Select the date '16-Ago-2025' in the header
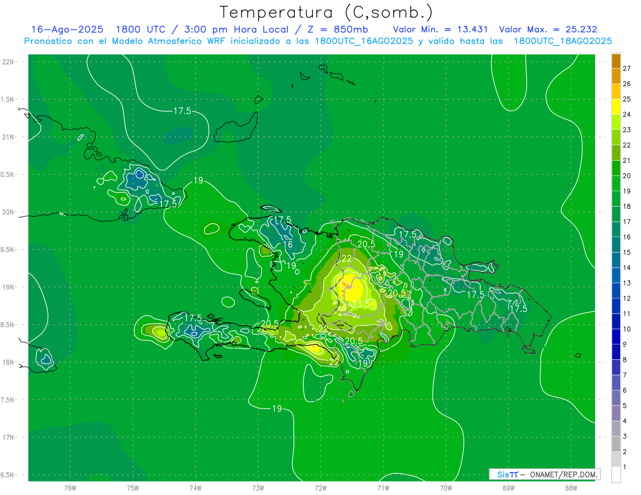641x495 pixels. tap(67, 29)
